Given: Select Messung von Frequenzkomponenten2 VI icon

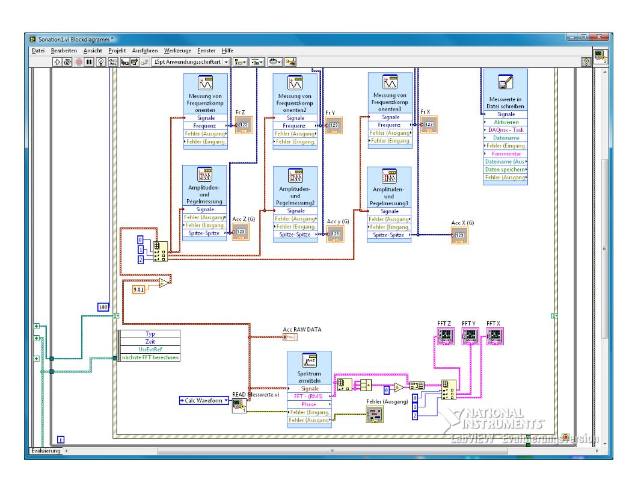Looking at the screenshot, I should 295,83.
